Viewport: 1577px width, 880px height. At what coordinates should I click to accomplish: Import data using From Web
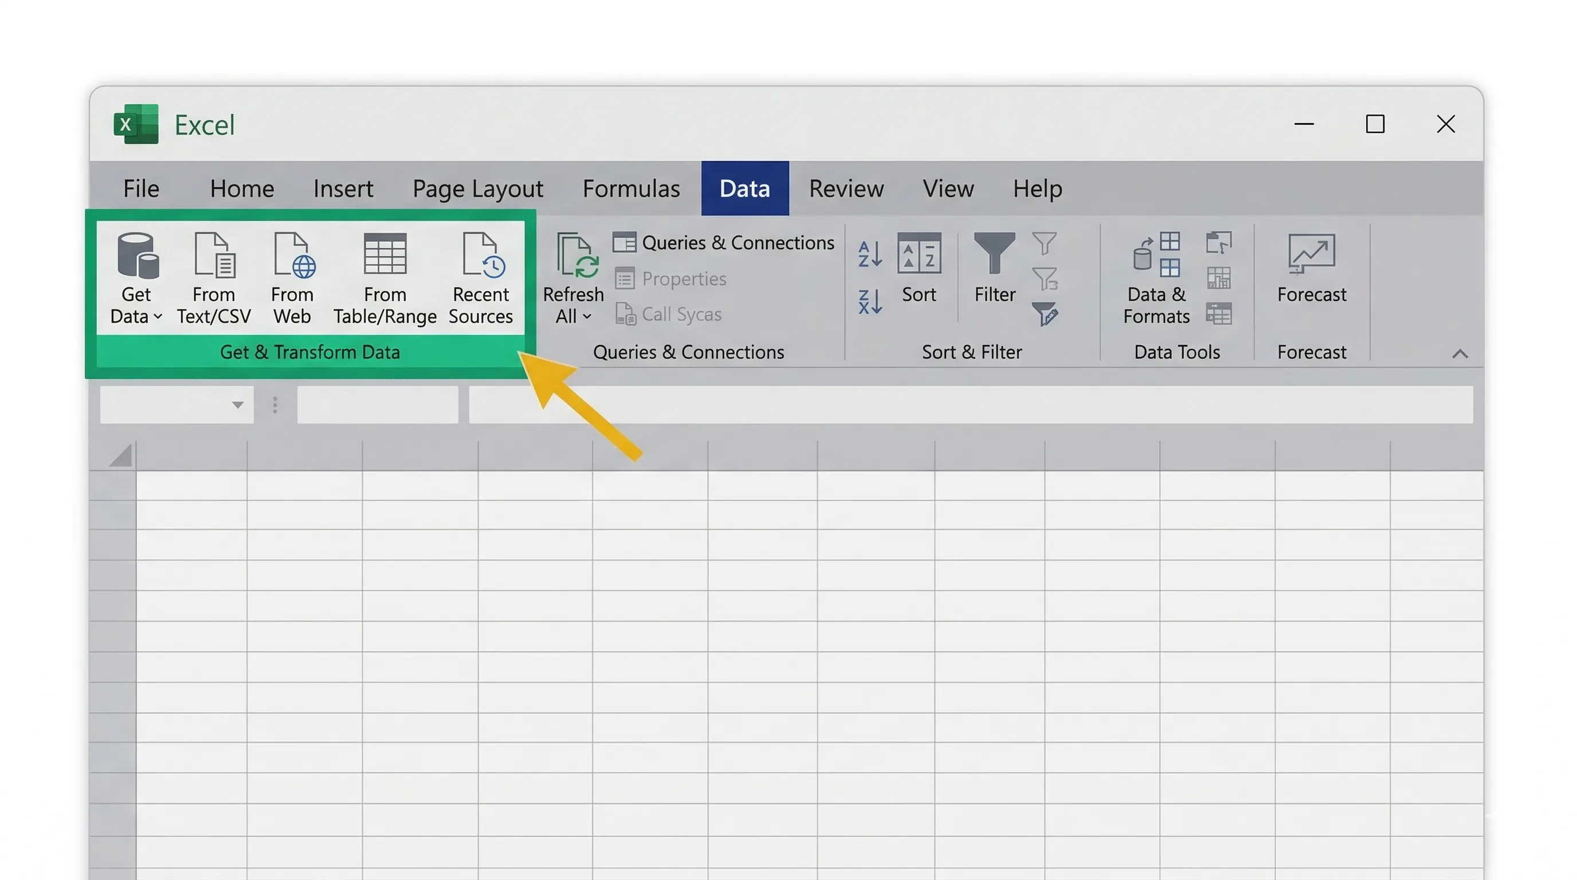pyautogui.click(x=292, y=277)
